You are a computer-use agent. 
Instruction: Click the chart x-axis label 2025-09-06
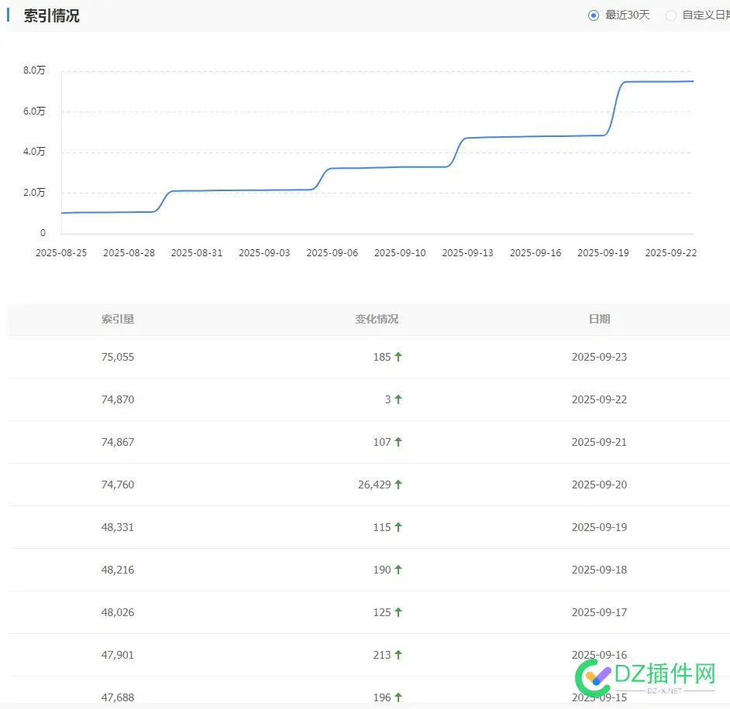tap(332, 253)
